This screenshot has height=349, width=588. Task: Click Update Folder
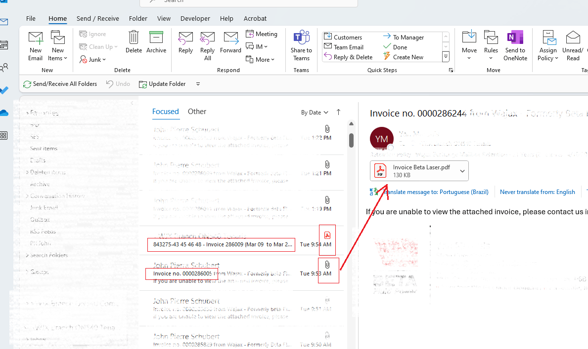(162, 84)
